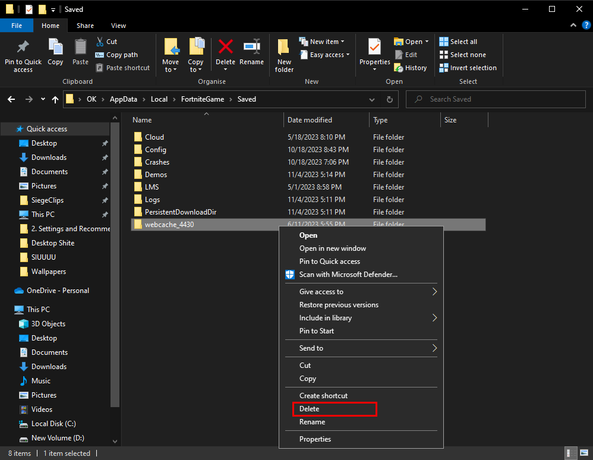Click the Search Saved input box
The width and height of the screenshot is (593, 460).
tap(496, 99)
